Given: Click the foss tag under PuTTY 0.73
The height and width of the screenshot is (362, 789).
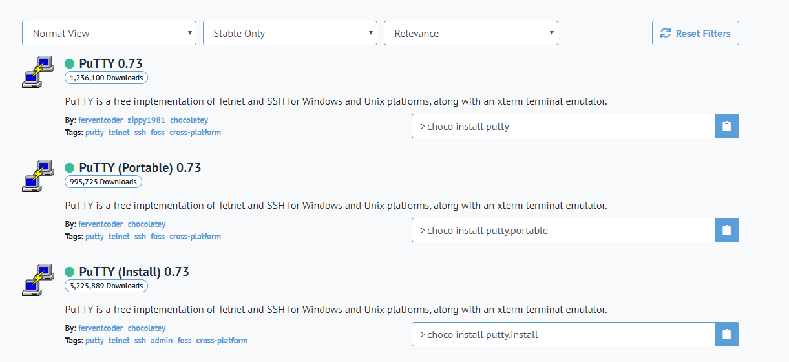Looking at the screenshot, I should point(158,133).
